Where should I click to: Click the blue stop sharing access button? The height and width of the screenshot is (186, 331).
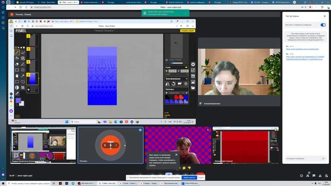click(x=189, y=178)
